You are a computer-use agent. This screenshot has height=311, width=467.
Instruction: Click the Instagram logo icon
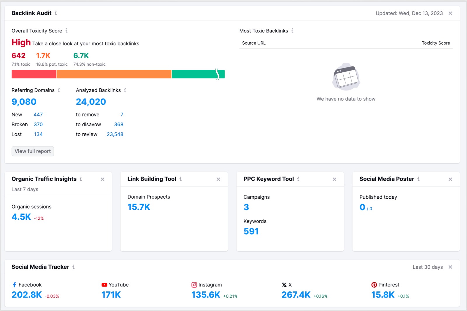coord(194,285)
